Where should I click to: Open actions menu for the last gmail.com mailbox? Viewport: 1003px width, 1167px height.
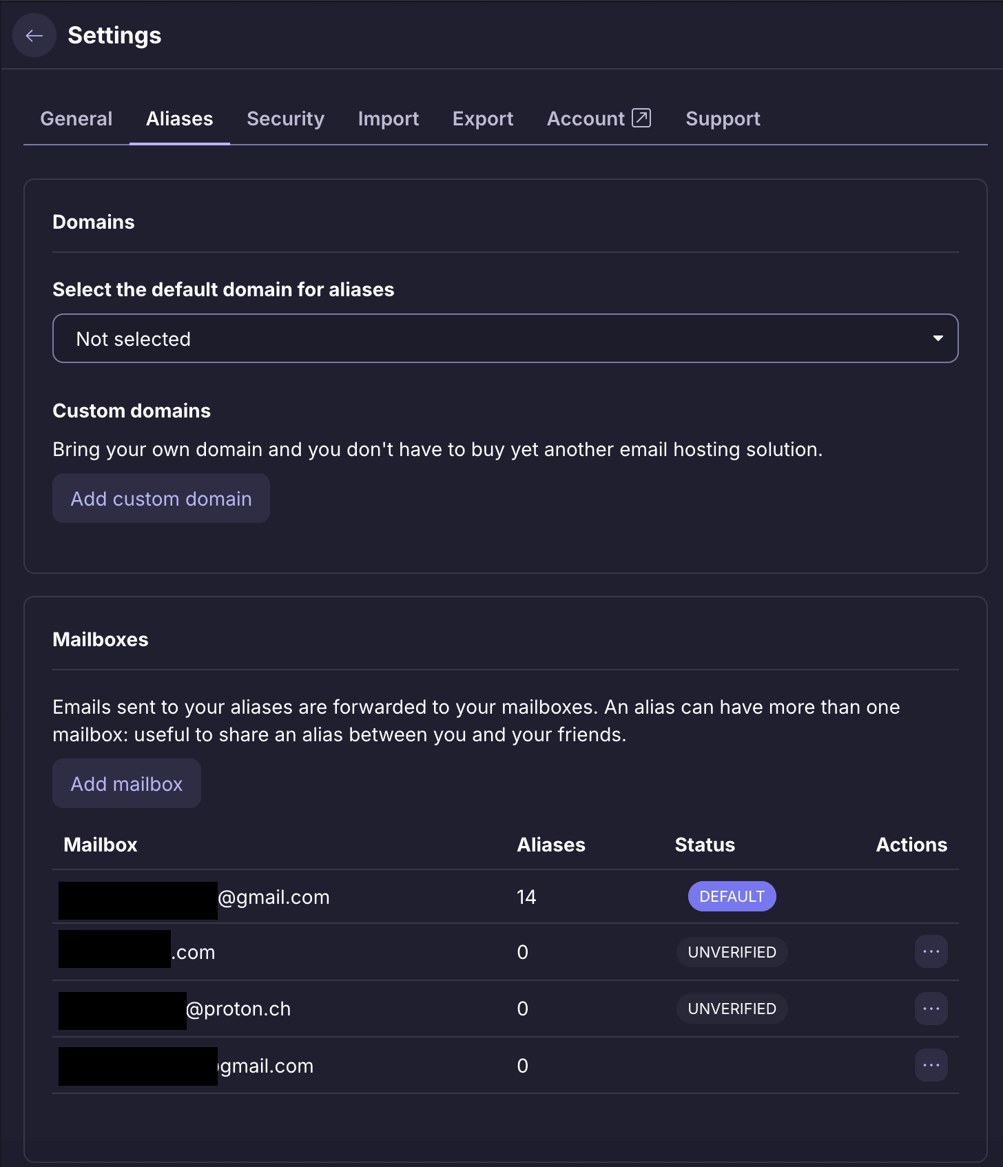tap(931, 1065)
